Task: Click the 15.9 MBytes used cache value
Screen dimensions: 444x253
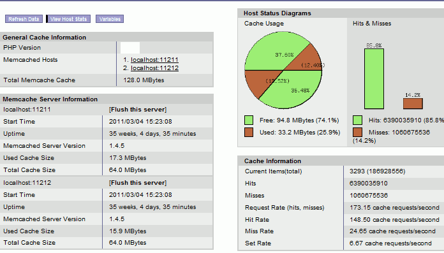Action: [128, 231]
